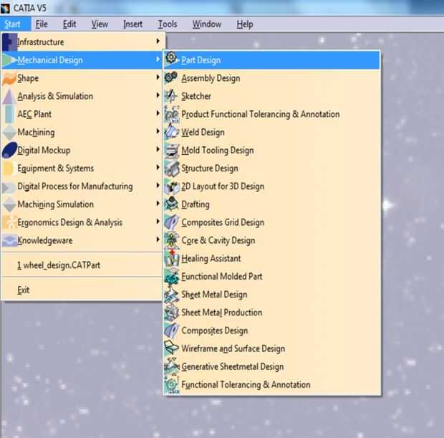This screenshot has height=438, width=444.
Task: Click the Healing Assistant icon
Action: coord(171,258)
